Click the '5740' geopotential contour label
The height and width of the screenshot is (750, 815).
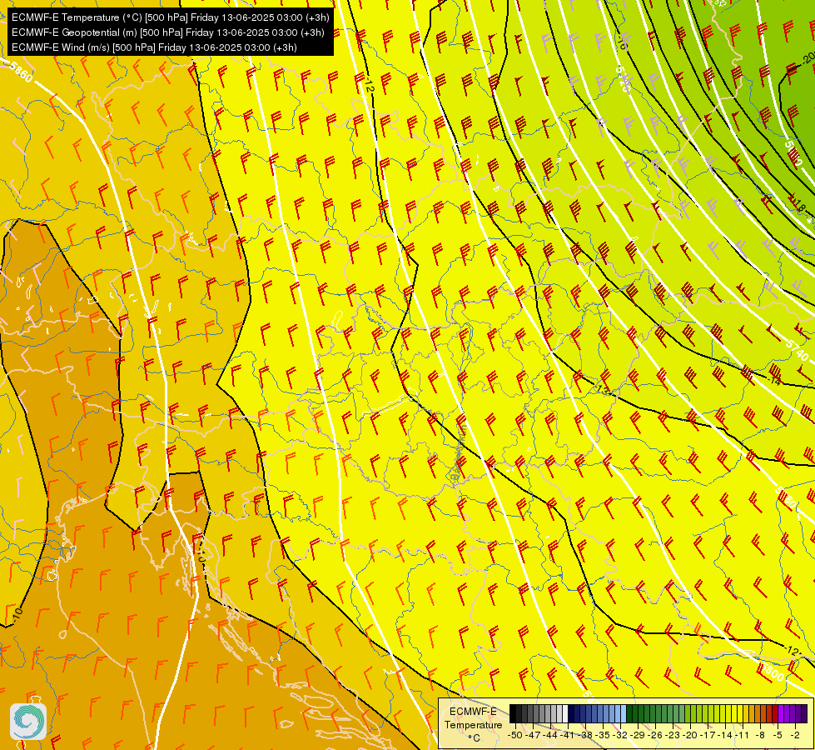click(x=797, y=350)
